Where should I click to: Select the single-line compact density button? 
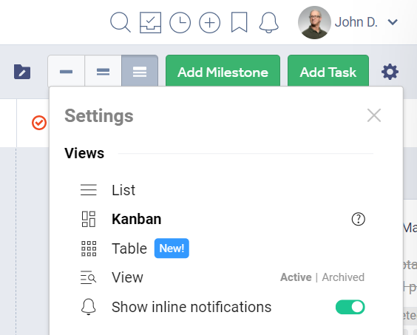(67, 71)
